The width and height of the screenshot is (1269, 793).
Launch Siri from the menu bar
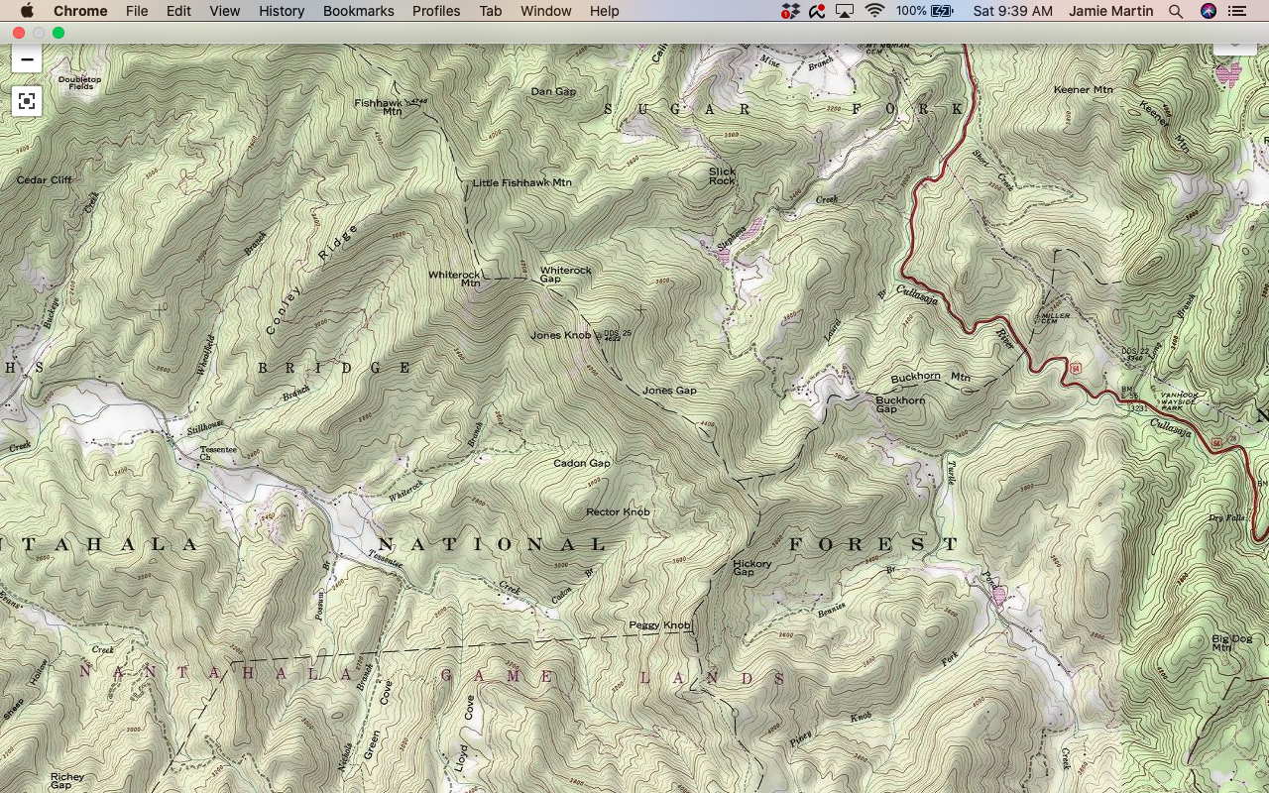[1208, 11]
